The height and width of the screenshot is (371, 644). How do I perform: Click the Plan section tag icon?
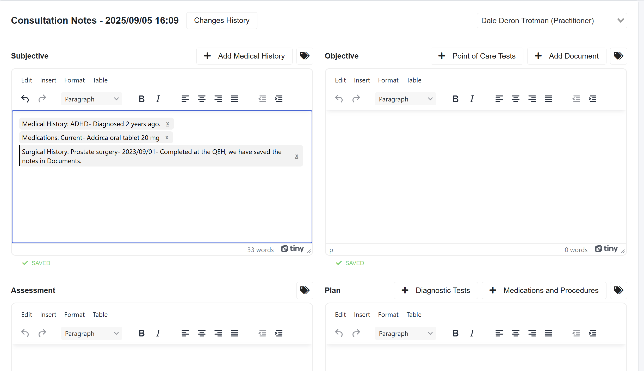[x=618, y=290]
